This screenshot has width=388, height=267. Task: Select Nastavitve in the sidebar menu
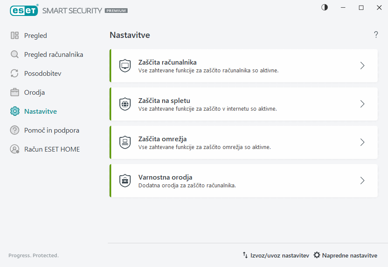point(41,111)
